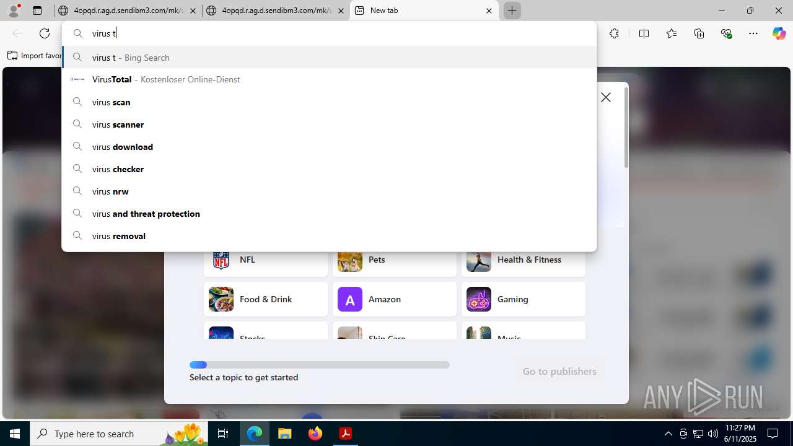Open the Favorites star icon
793x446 pixels.
[672, 33]
